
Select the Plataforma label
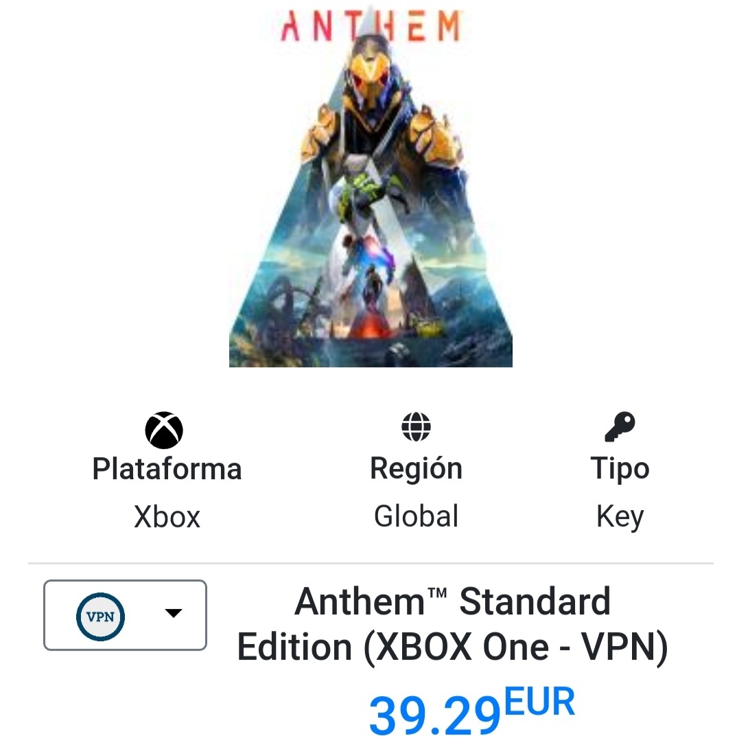tap(167, 469)
